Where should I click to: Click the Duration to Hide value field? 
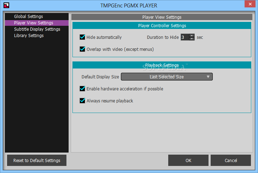pyautogui.click(x=185, y=37)
